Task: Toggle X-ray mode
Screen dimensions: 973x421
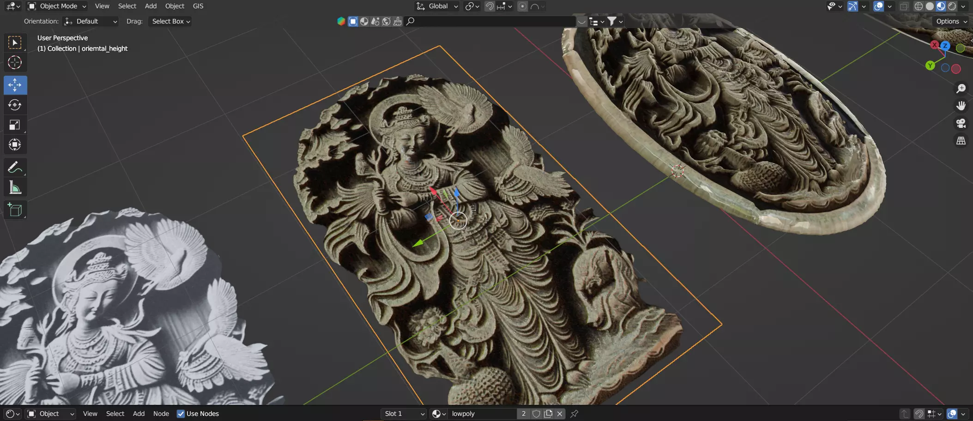Action: 904,6
